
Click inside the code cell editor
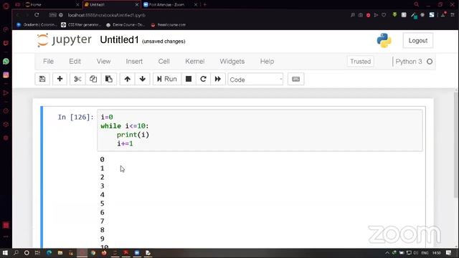[x=260, y=130]
